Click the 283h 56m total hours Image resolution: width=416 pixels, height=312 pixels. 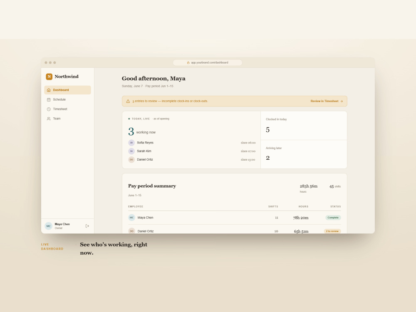tap(309, 186)
